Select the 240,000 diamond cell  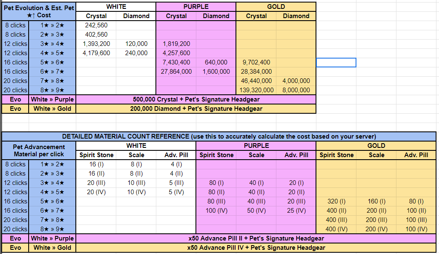point(136,53)
